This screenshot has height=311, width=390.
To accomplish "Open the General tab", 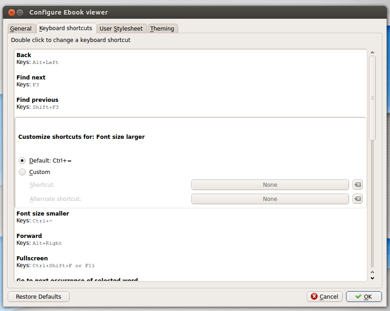I will pos(21,29).
